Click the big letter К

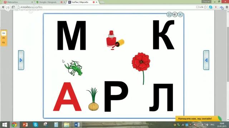[164, 35]
